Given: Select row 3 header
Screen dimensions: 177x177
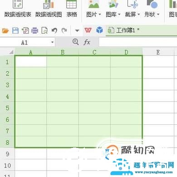Looking at the screenshot, I should (x=7, y=85).
